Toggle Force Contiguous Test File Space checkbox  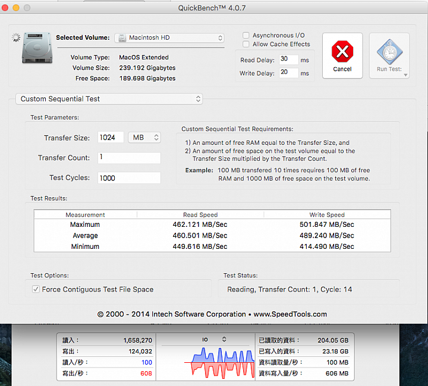(x=36, y=289)
